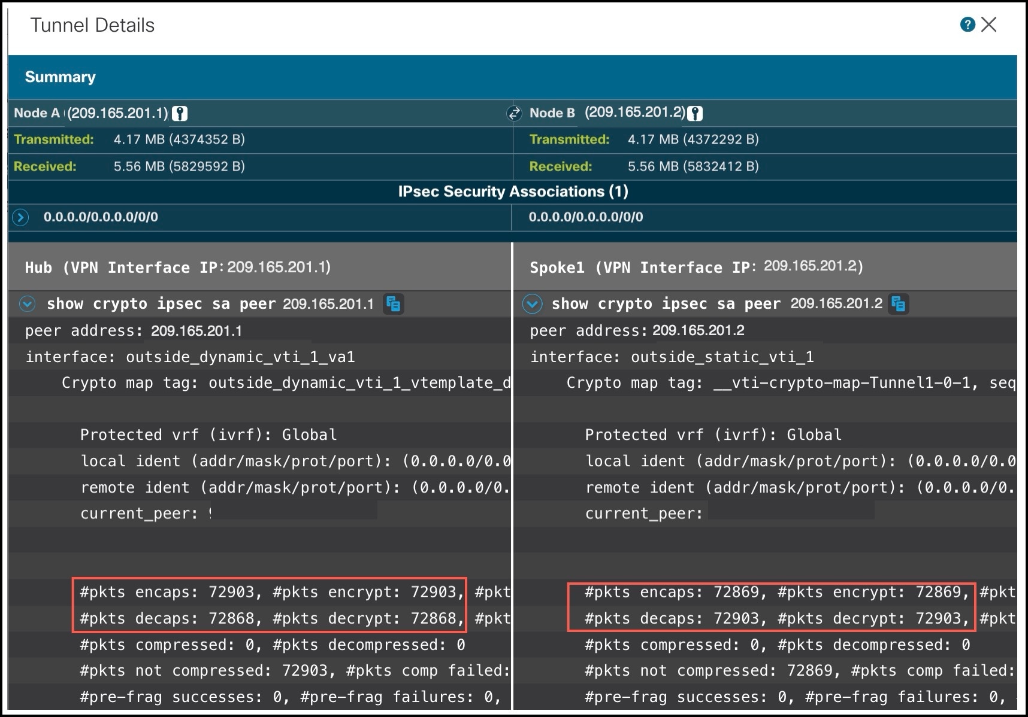Select Hub pkts compressed line
1028x717 pixels.
[x=273, y=645]
